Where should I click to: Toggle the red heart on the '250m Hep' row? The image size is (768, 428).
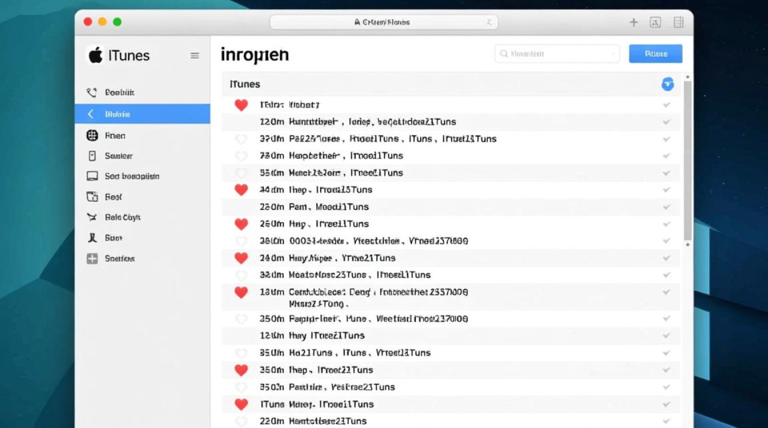(x=241, y=224)
